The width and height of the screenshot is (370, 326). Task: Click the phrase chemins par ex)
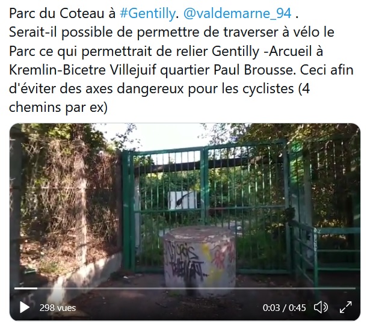[58, 107]
